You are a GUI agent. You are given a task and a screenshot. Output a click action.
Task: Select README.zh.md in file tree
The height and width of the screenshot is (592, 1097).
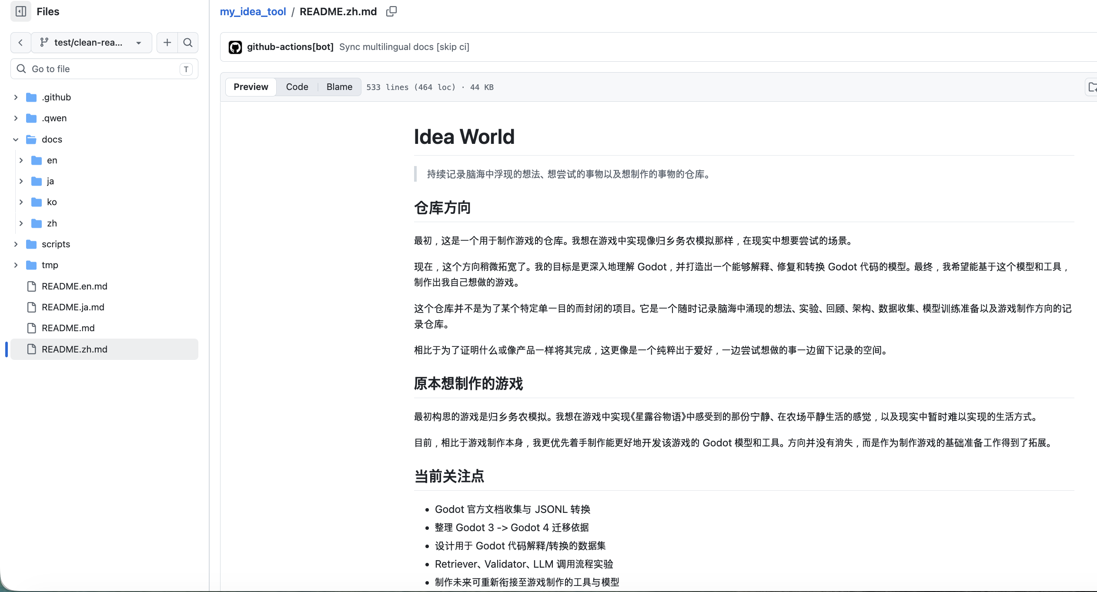coord(104,349)
